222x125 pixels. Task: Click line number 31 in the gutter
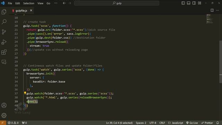coord(16,69)
